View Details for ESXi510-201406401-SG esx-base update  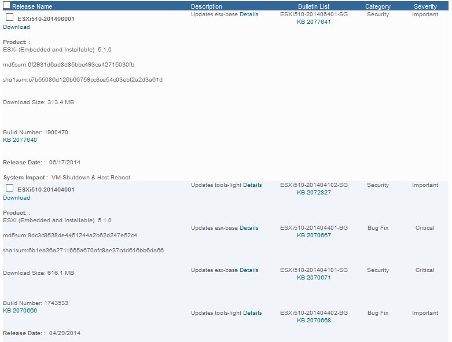tap(249, 14)
